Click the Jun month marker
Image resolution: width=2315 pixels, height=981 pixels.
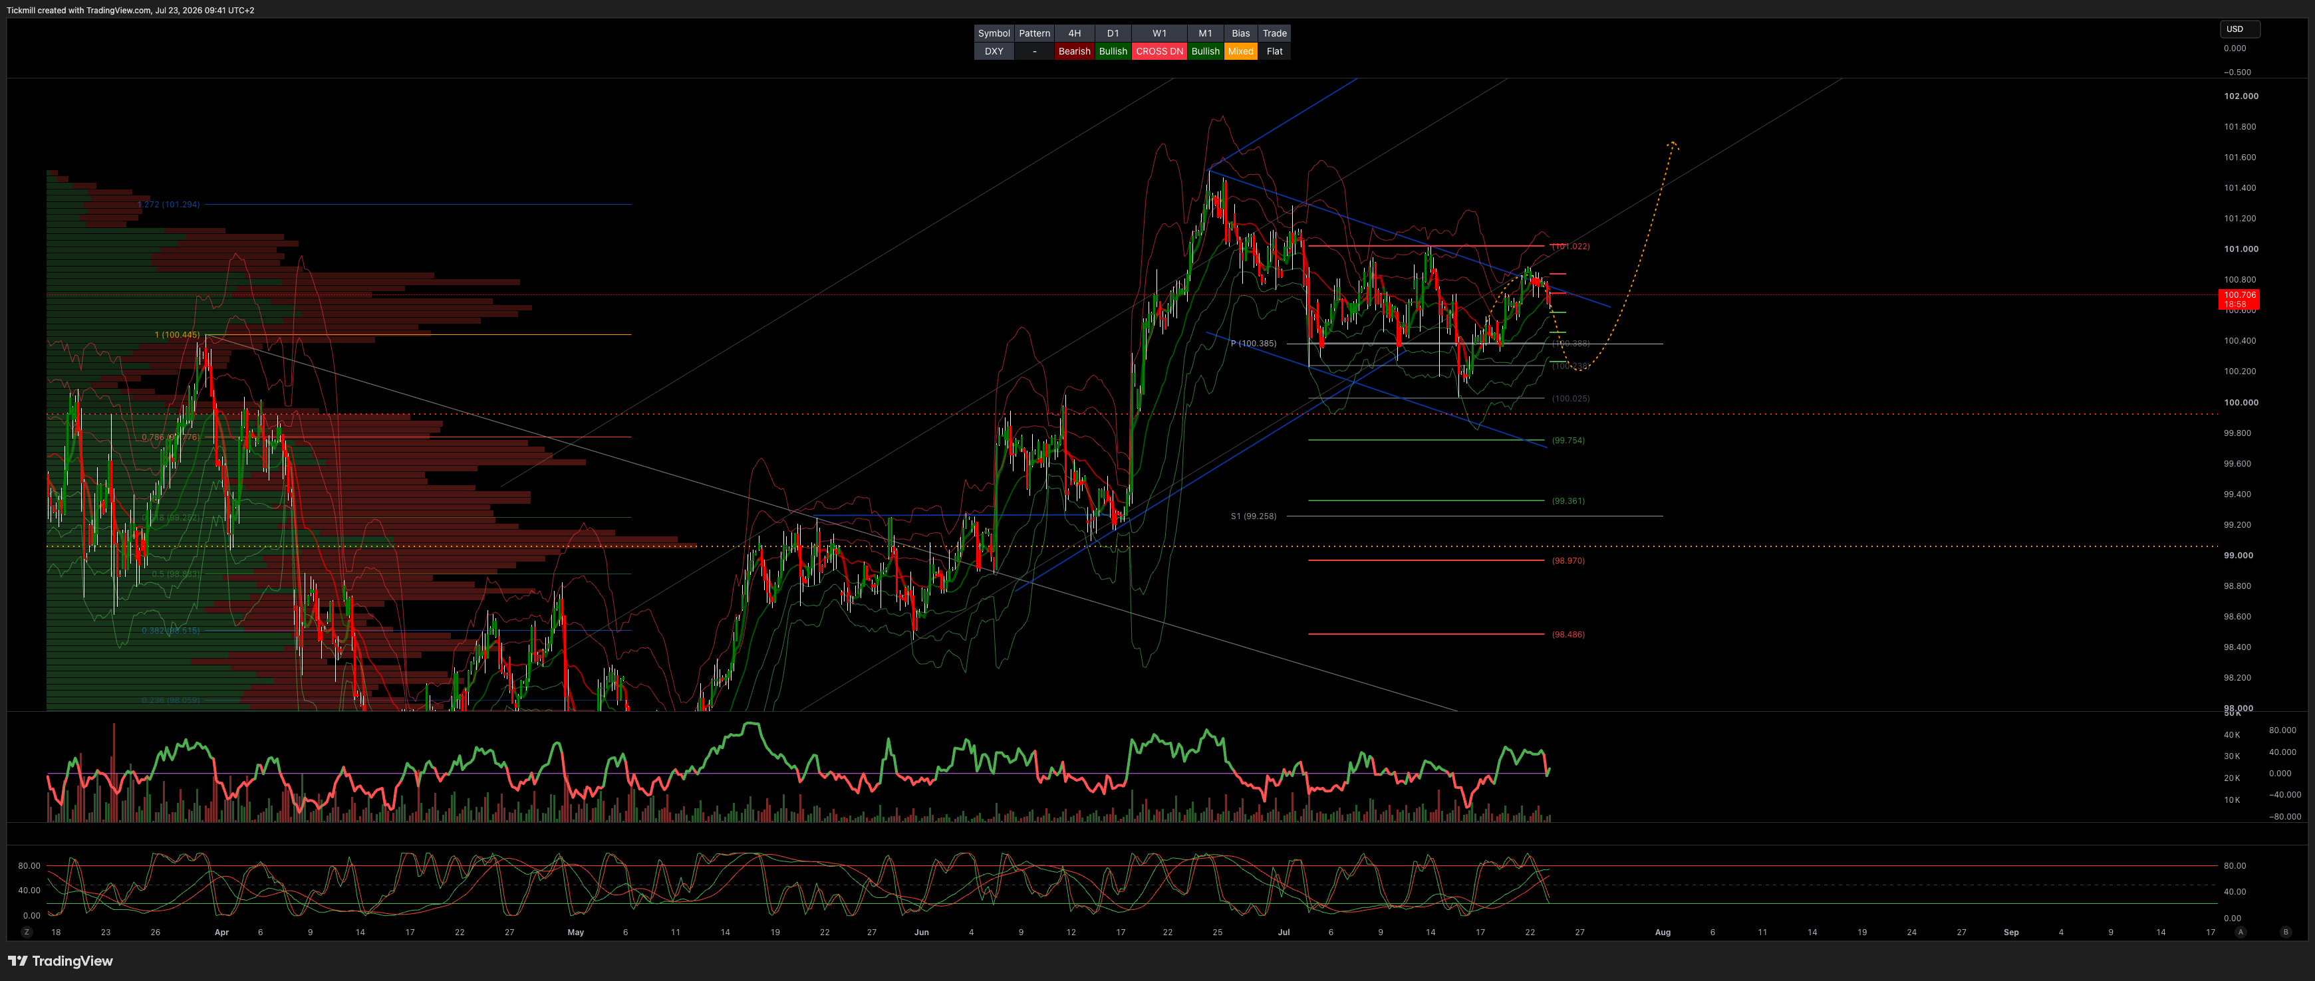tap(921, 932)
